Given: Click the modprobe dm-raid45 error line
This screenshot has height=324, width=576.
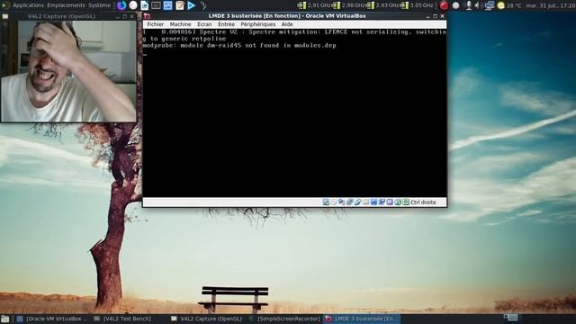Looking at the screenshot, I should coord(239,46).
